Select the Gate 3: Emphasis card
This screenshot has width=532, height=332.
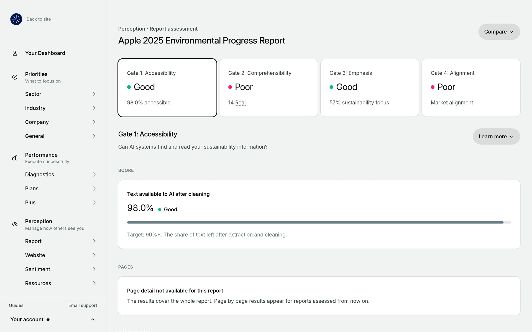coord(370,88)
